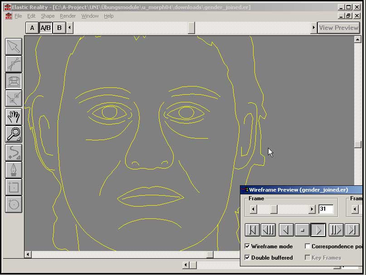Image resolution: width=366 pixels, height=275 pixels.
Task: Select the arrow selection tool
Action: [x=14, y=47]
